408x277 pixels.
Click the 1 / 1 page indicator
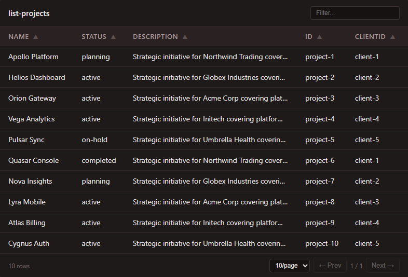[x=356, y=266]
